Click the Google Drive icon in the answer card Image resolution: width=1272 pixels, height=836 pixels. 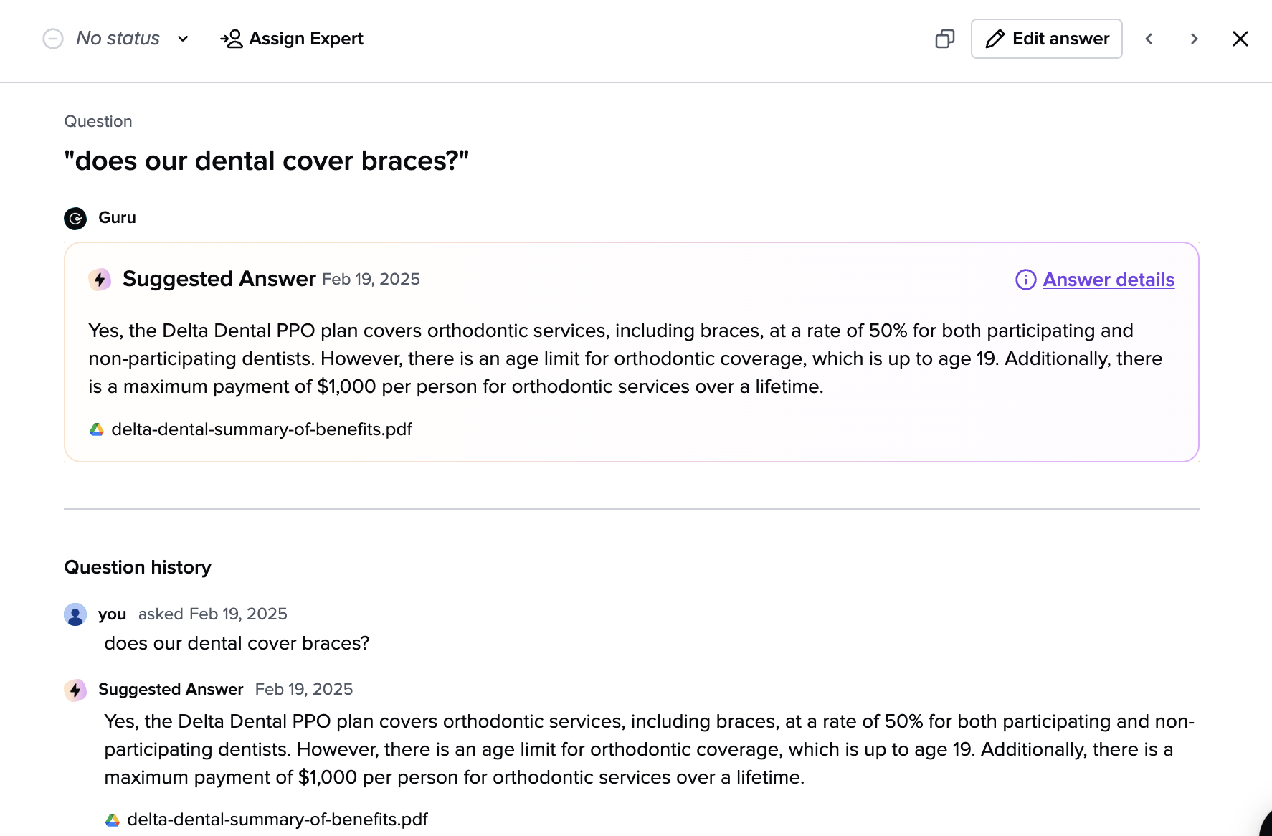97,429
